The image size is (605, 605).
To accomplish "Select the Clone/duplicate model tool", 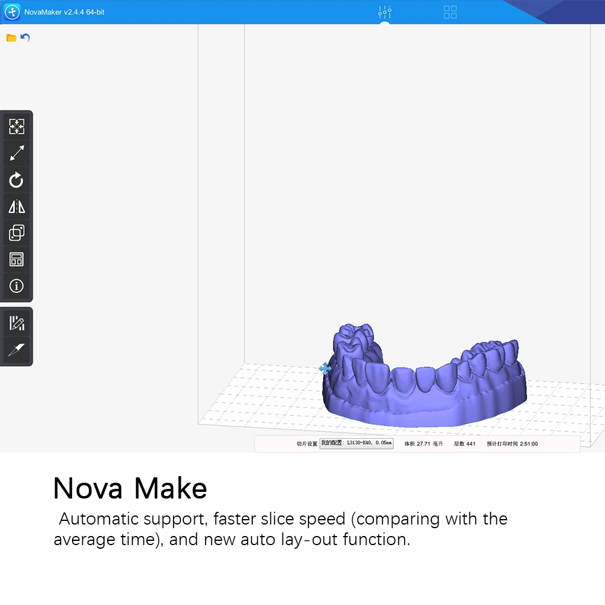I will pyautogui.click(x=16, y=233).
